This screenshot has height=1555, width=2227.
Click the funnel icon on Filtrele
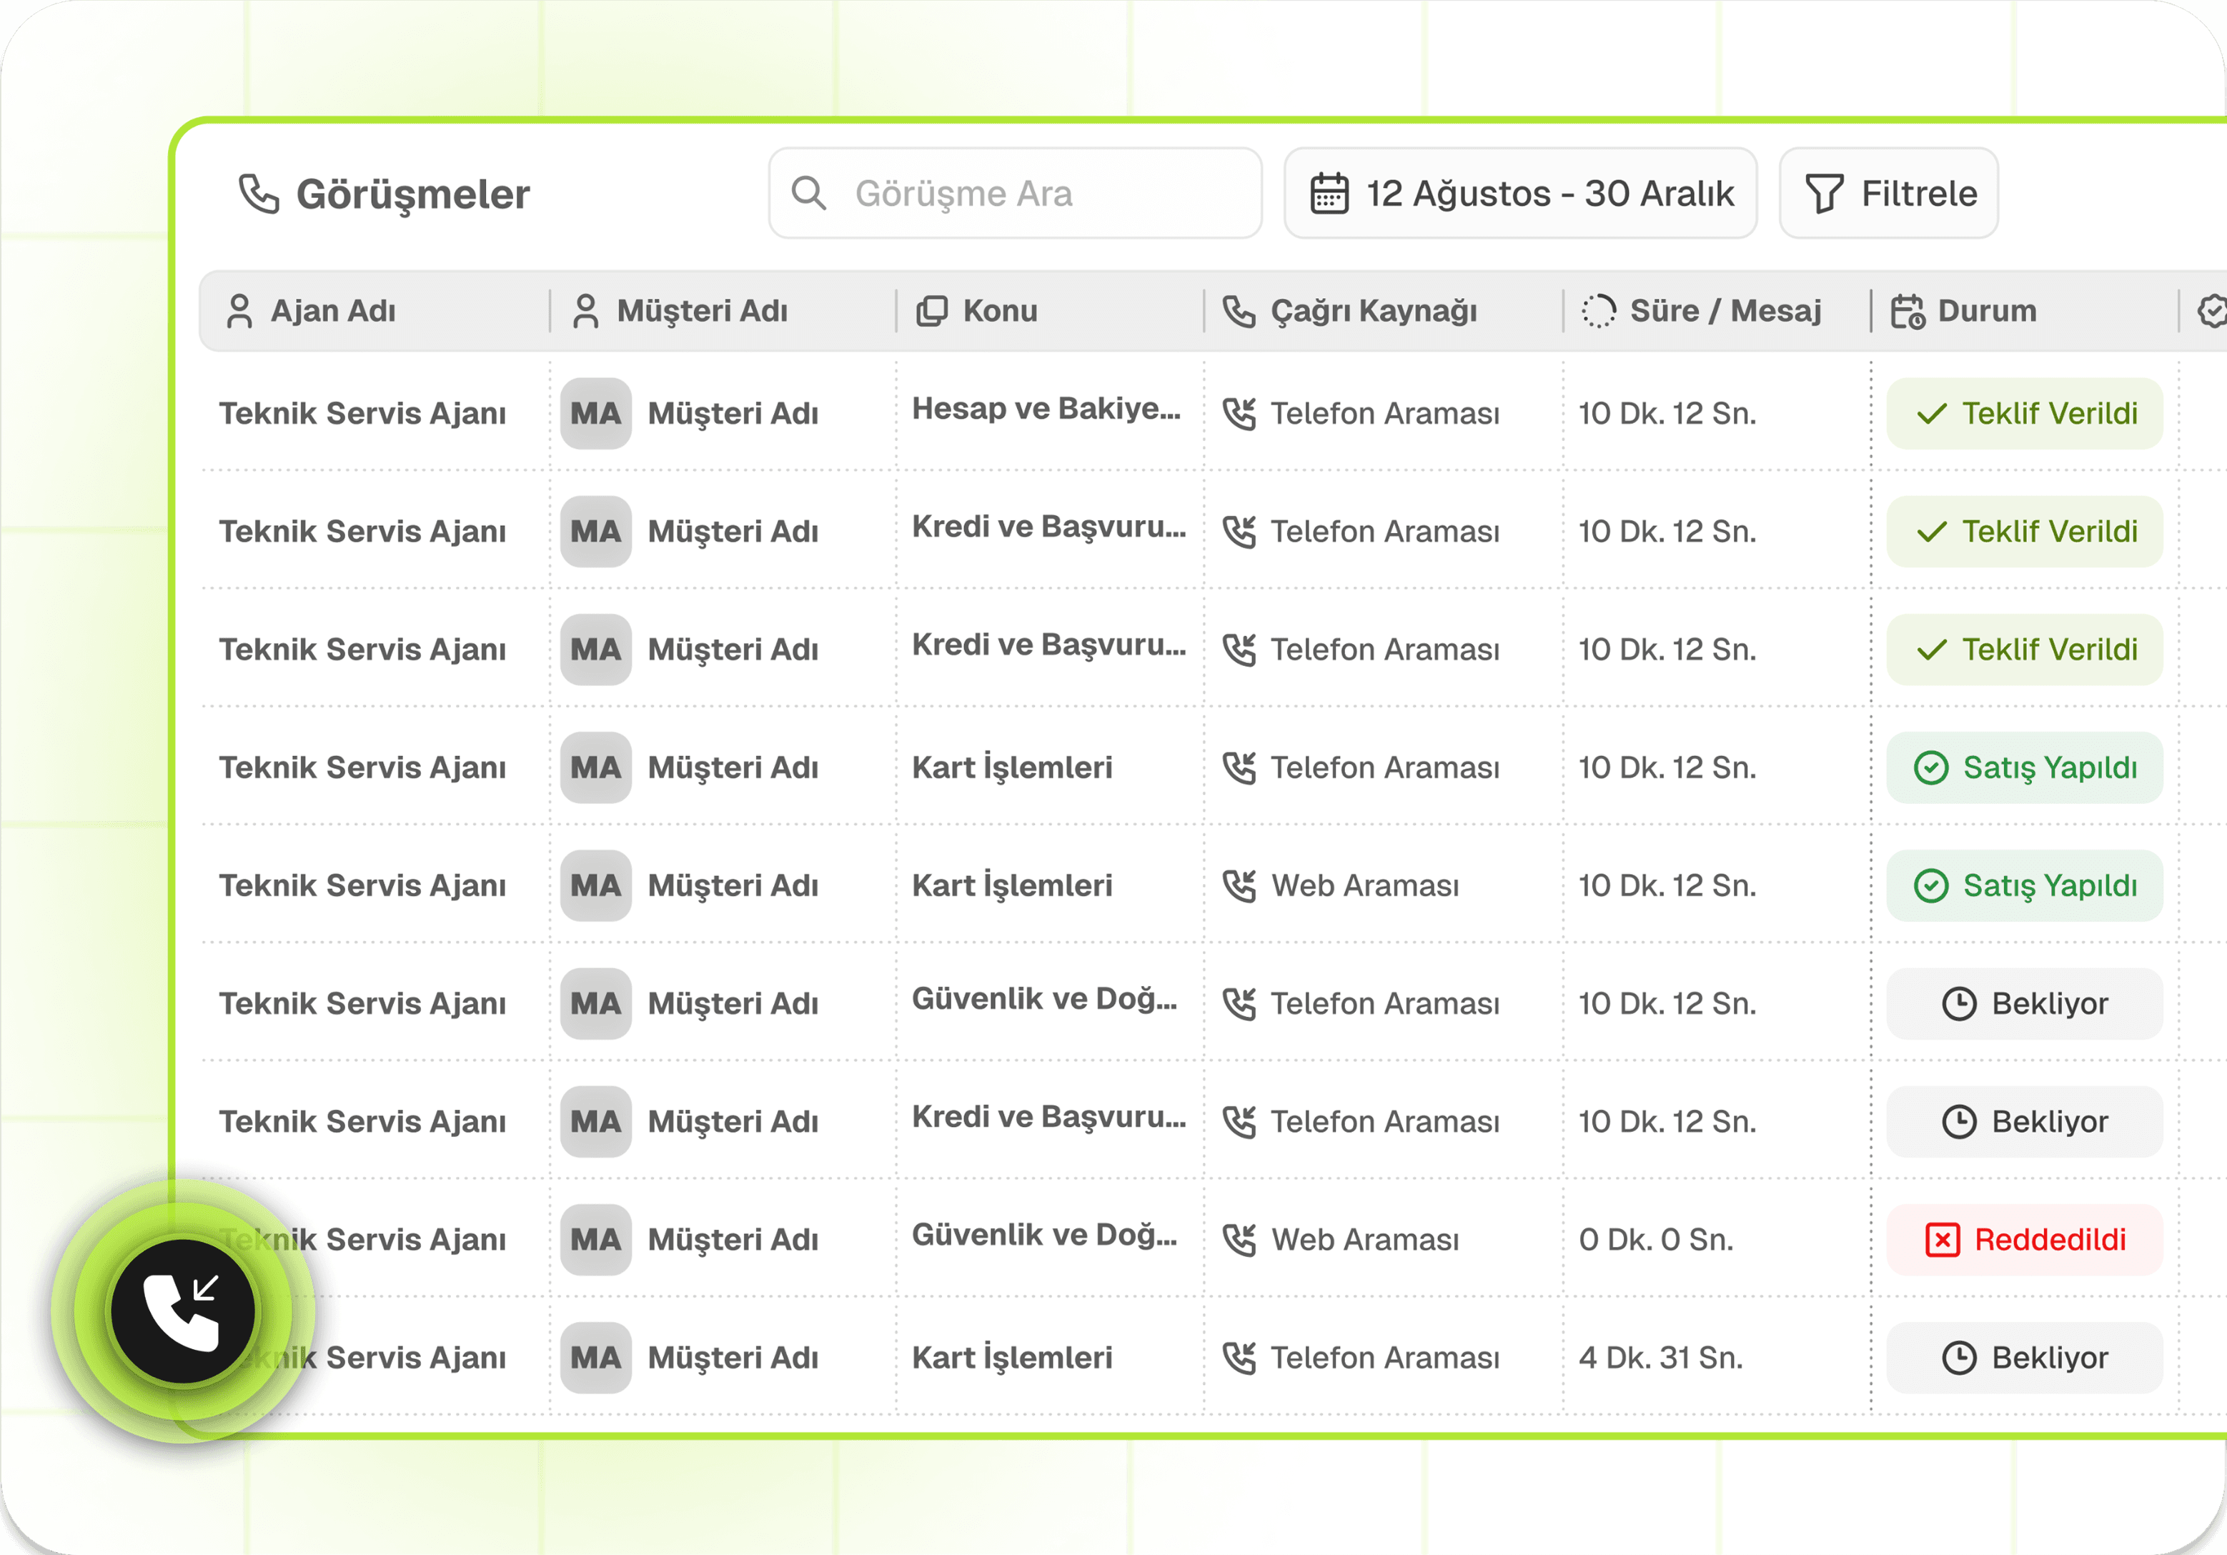pos(1823,193)
